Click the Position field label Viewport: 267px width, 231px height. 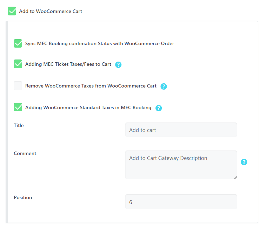(x=23, y=197)
